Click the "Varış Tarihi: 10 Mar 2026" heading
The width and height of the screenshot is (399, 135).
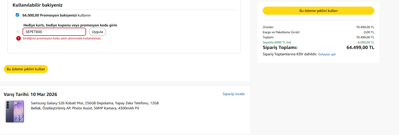[30, 94]
